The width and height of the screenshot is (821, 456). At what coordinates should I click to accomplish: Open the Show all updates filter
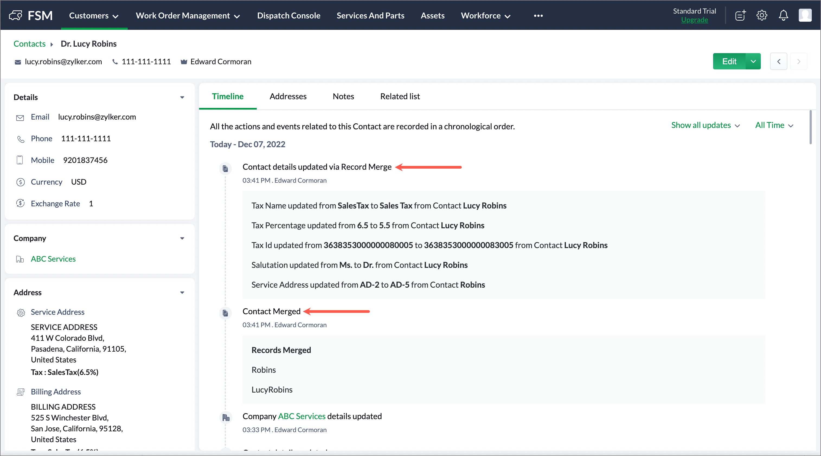705,125
